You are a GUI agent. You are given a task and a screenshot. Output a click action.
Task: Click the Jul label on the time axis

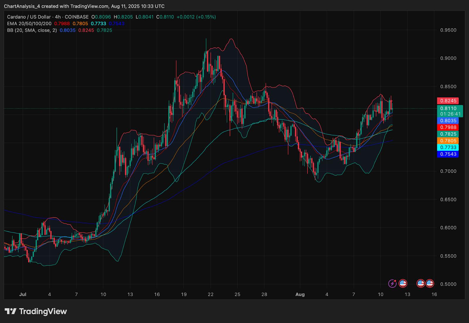coord(23,294)
